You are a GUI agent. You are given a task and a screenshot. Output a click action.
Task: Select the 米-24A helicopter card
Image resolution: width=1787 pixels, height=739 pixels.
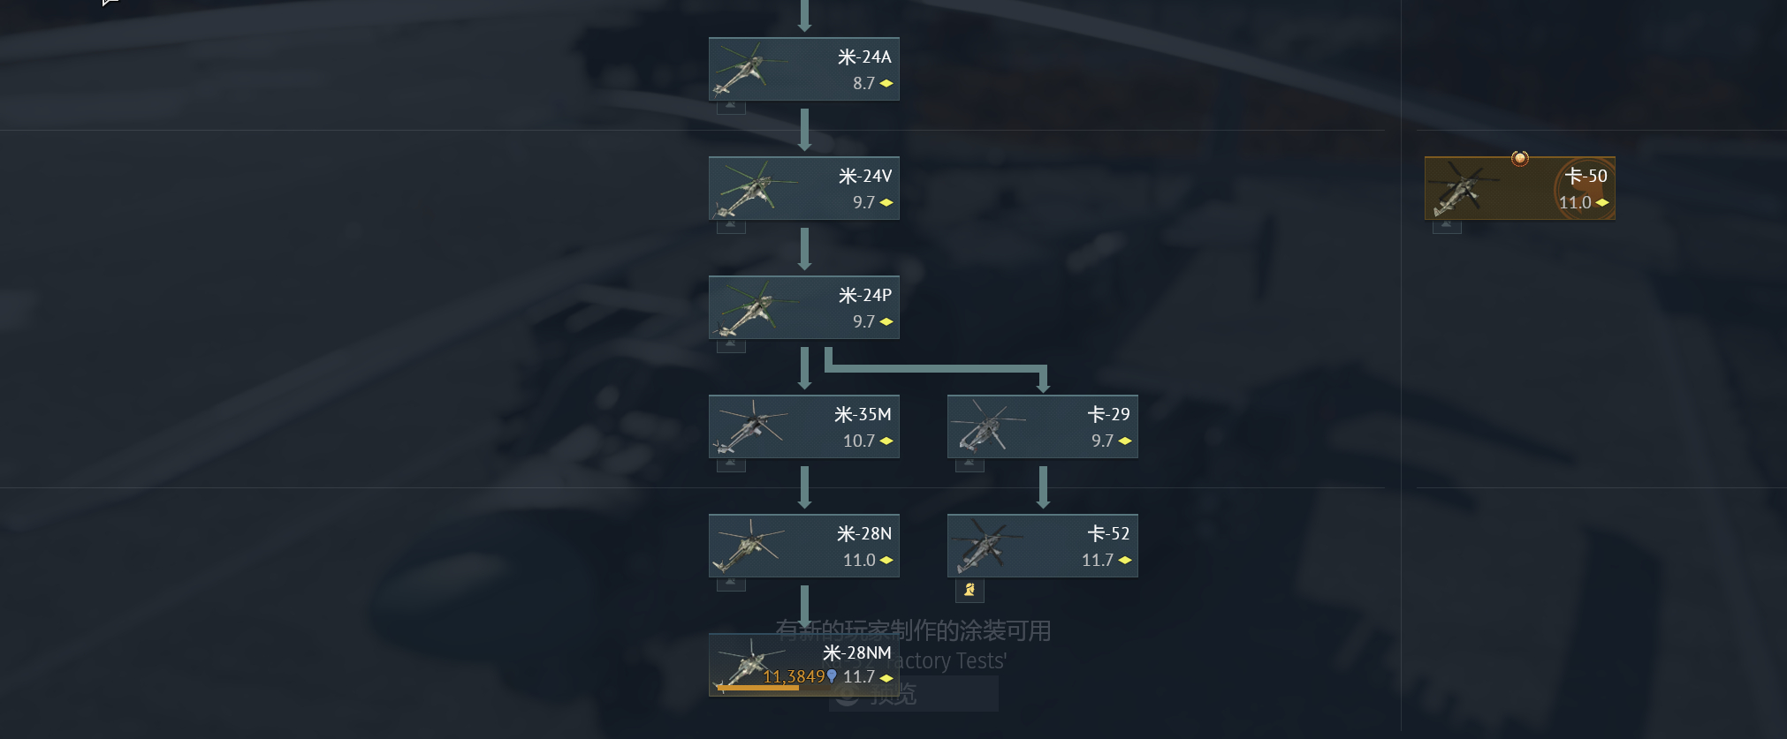click(x=804, y=69)
